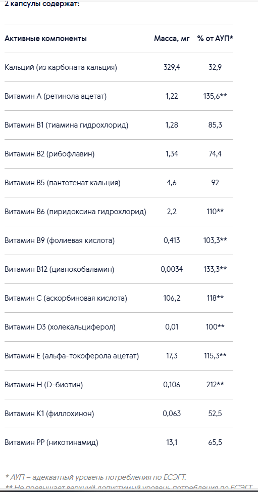Click Витамин D3 (холекальциферол) label
This screenshot has height=492, width=258.
pos(60,327)
